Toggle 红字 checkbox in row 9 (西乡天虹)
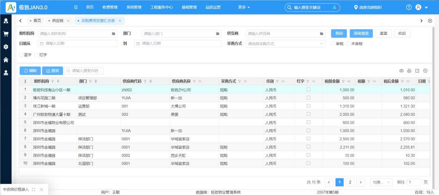Screen dimensions: 439x195 click(x=308, y=155)
